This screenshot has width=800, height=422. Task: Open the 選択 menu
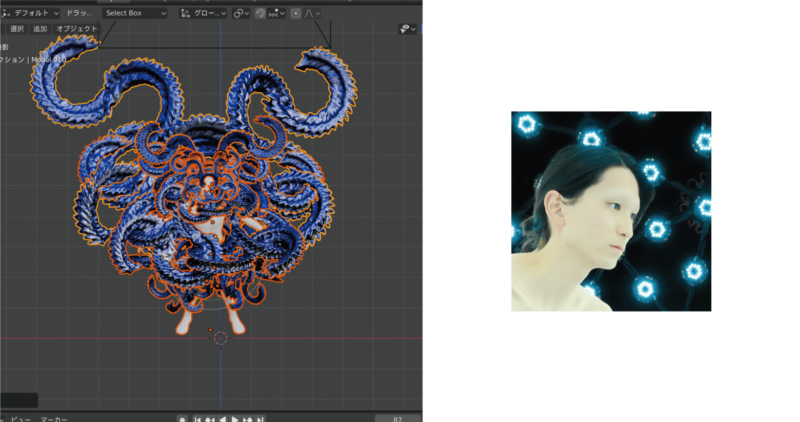click(x=17, y=29)
